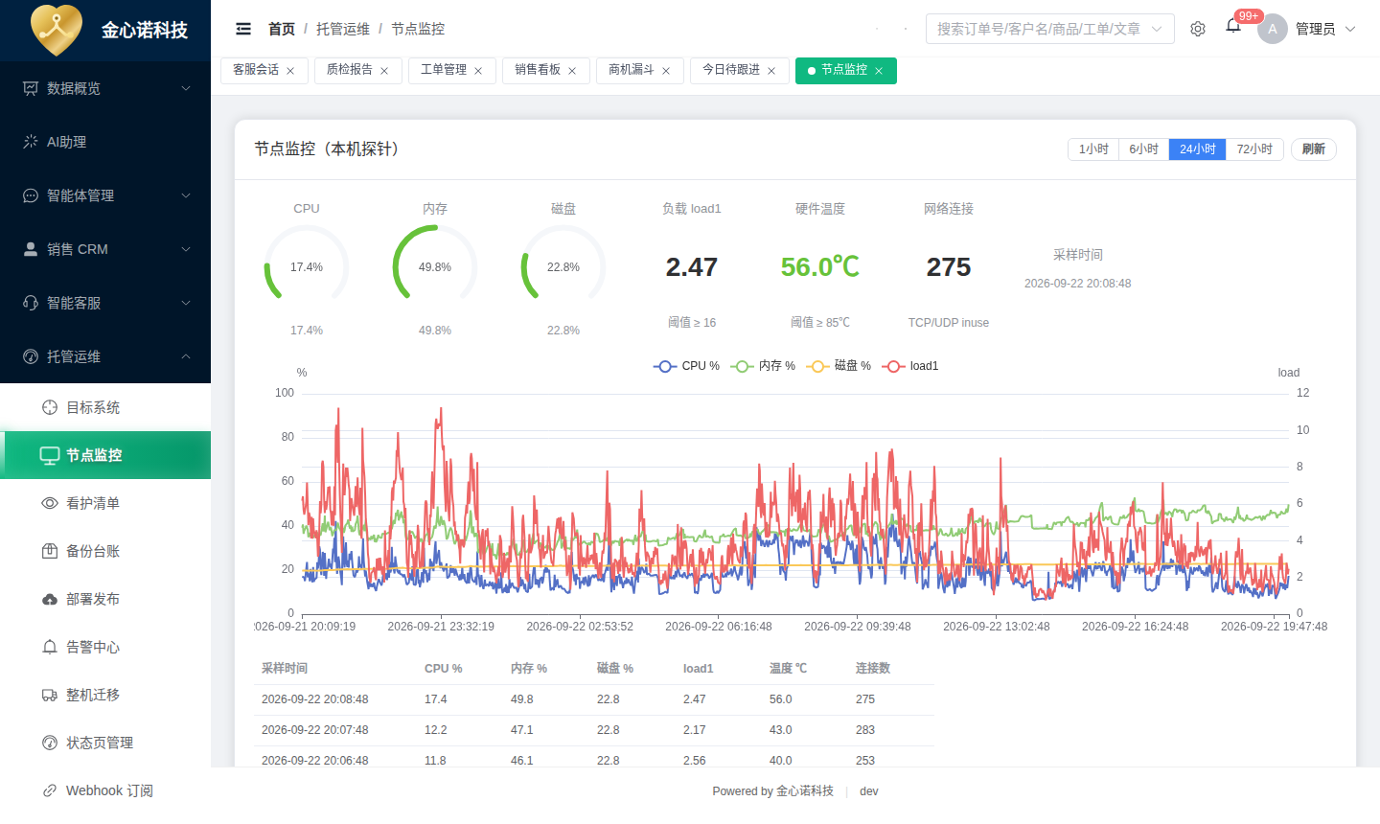1380x824 pixels.
Task: Click the 数据概览 chart icon
Action: 31,88
